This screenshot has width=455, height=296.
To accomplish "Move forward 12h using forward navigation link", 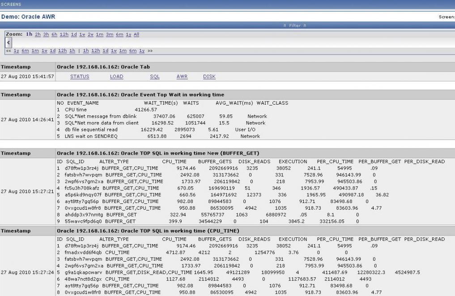I will pyautogui.click(x=96, y=51).
